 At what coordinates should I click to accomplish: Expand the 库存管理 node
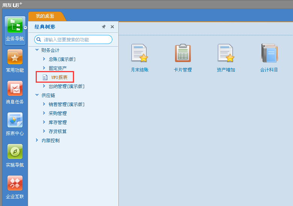44,122
